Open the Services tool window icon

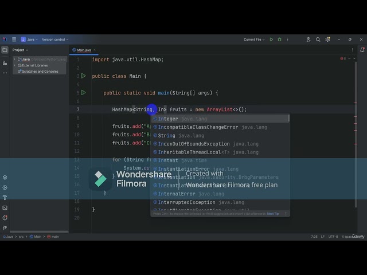pos(5,177)
